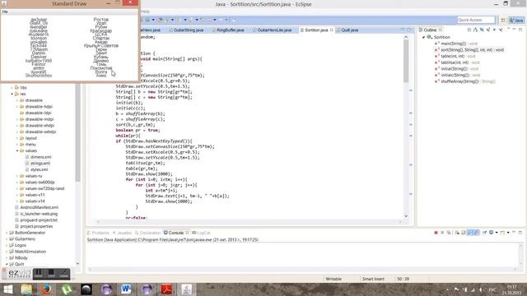Toggle Hide Fields in the Outline toolbar
527x296 pixels.
(x=482, y=30)
